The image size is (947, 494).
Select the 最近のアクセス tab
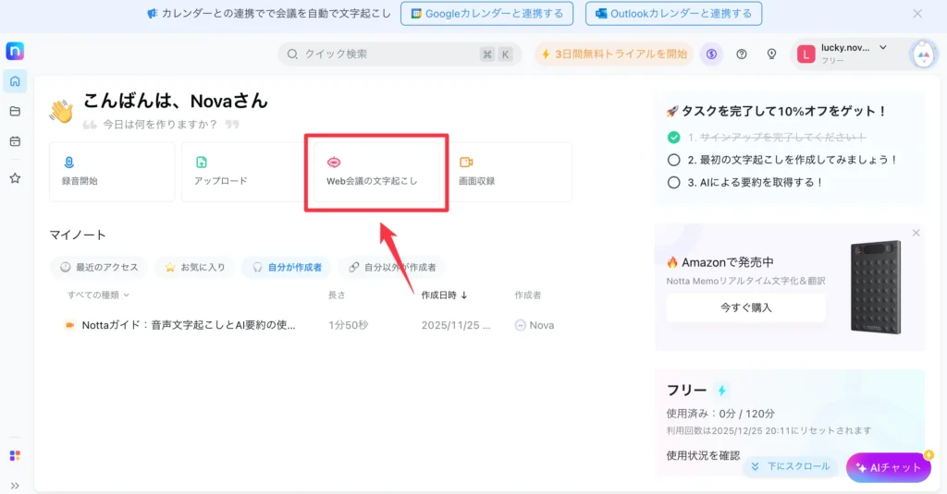click(99, 267)
